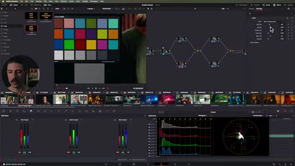Open the Gallery panel
The width and height of the screenshot is (295, 166).
tap(14, 5)
